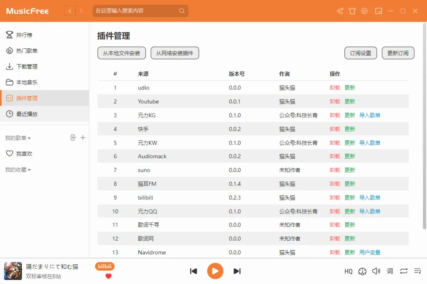Open the play queue list icon

click(x=417, y=271)
